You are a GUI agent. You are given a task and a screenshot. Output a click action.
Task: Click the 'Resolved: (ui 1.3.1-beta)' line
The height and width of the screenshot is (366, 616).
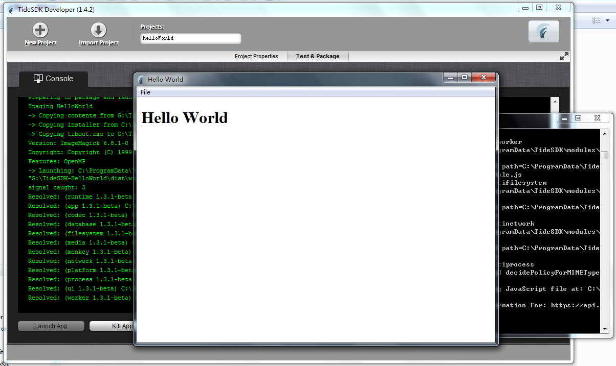(80, 289)
